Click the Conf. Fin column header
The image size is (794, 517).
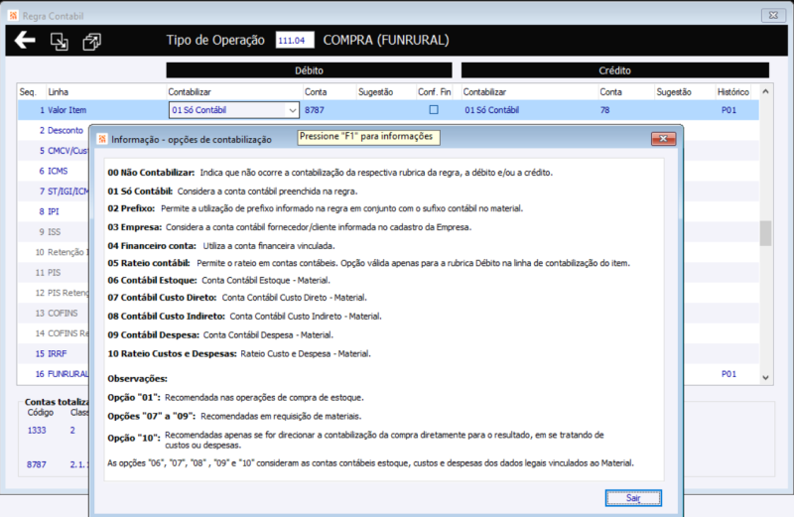(435, 92)
